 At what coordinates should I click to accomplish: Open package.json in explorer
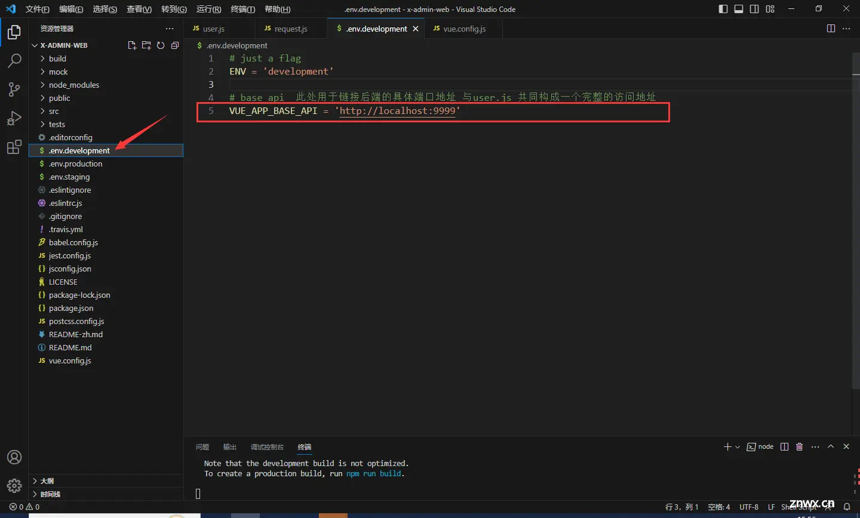pos(106,308)
